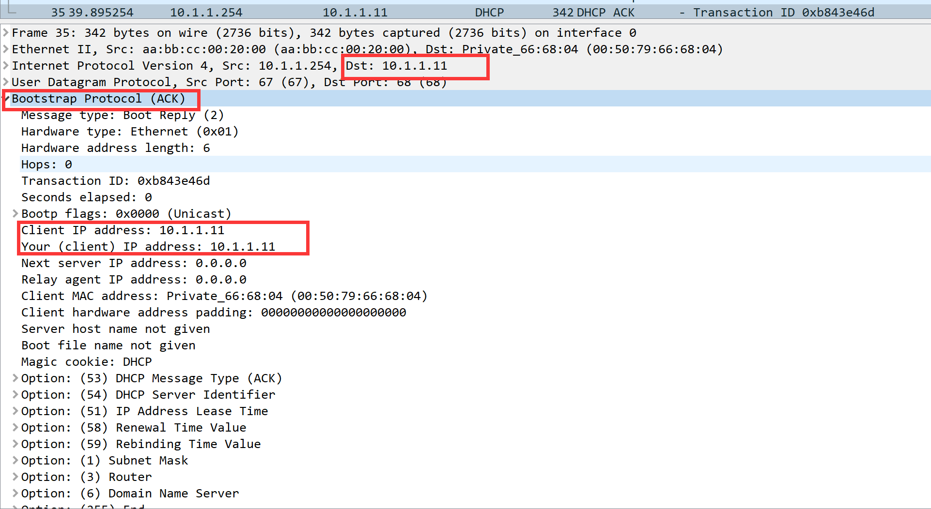Expand Option 53 DHCP Message Type
The width and height of the screenshot is (931, 509).
click(15, 378)
